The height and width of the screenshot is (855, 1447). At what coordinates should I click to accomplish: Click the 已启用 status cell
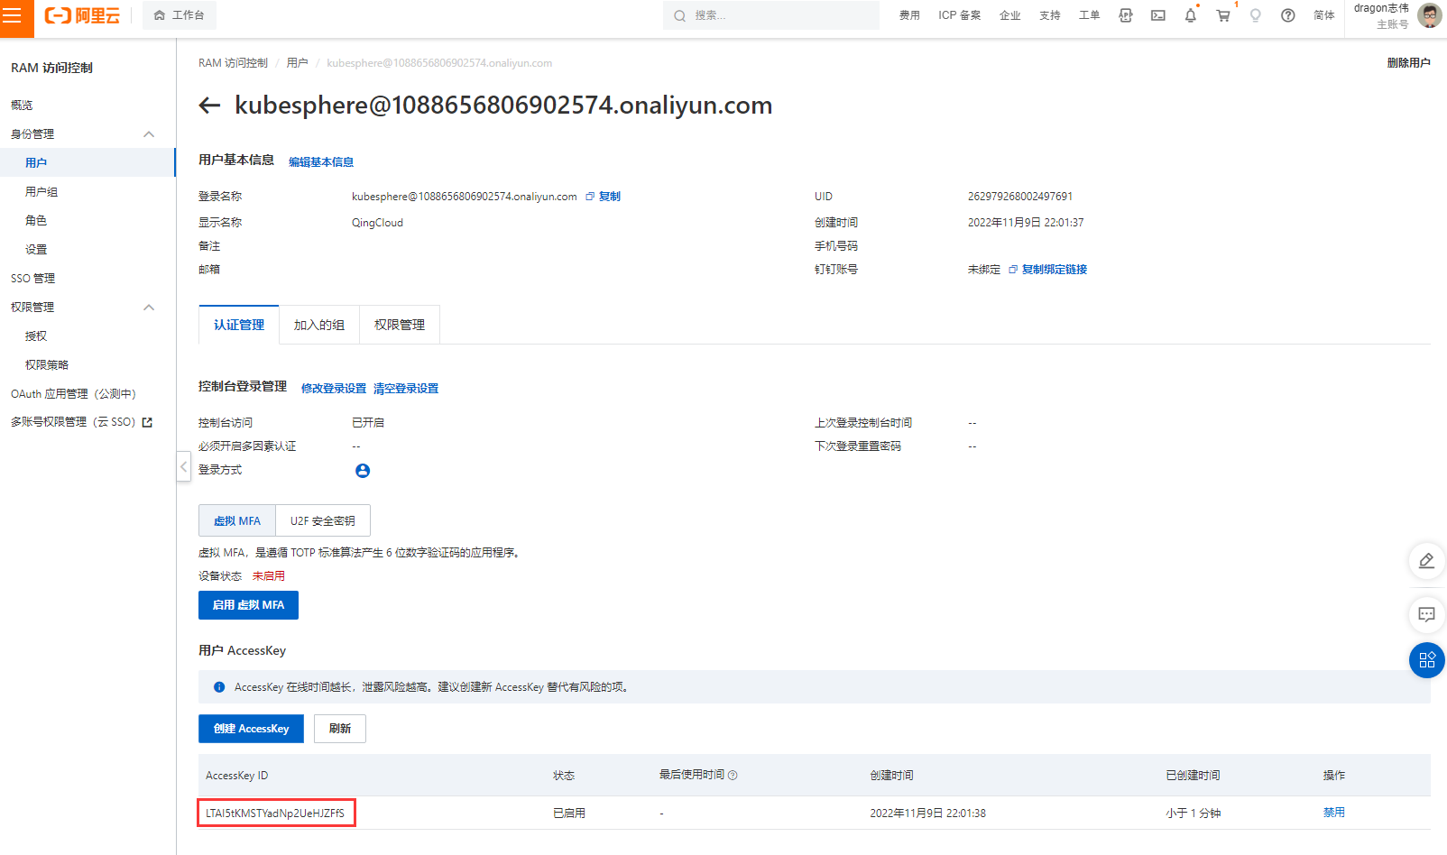[x=569, y=814]
